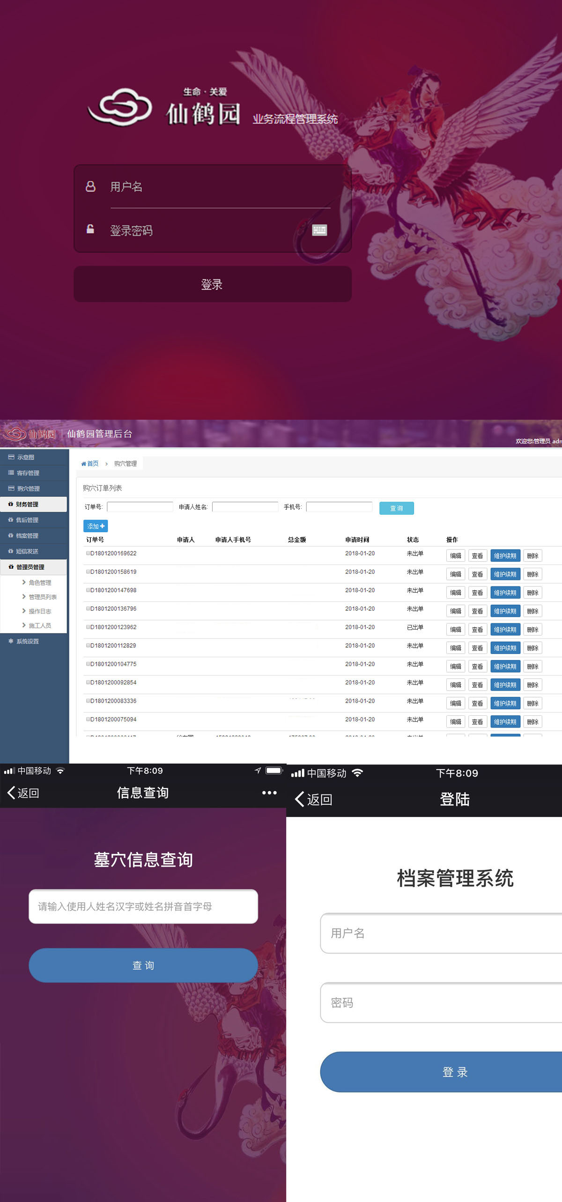Click the 购穴管理 card icon in the sidebar
The image size is (562, 1202).
click(11, 489)
